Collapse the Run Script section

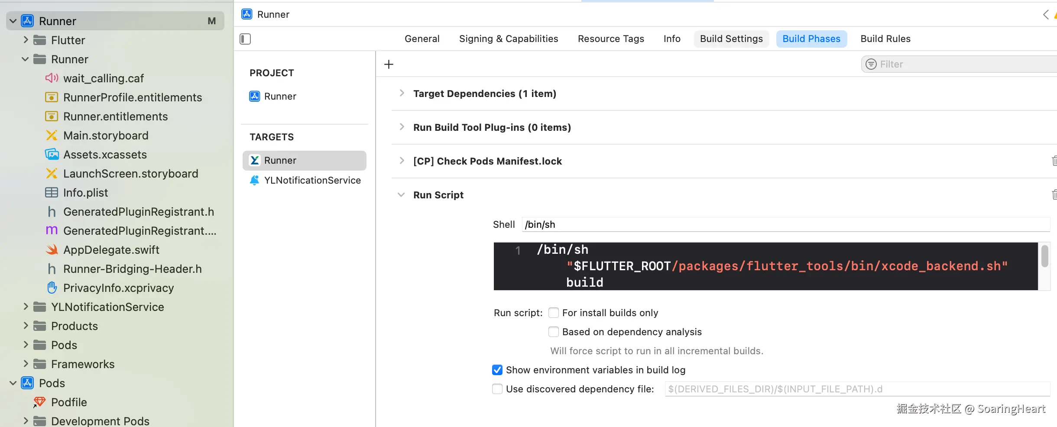pos(402,195)
